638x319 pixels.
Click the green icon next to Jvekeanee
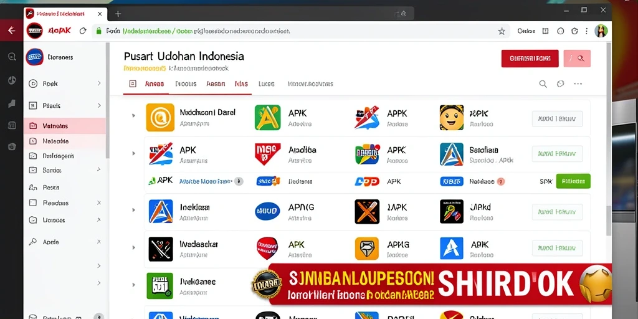(x=159, y=285)
